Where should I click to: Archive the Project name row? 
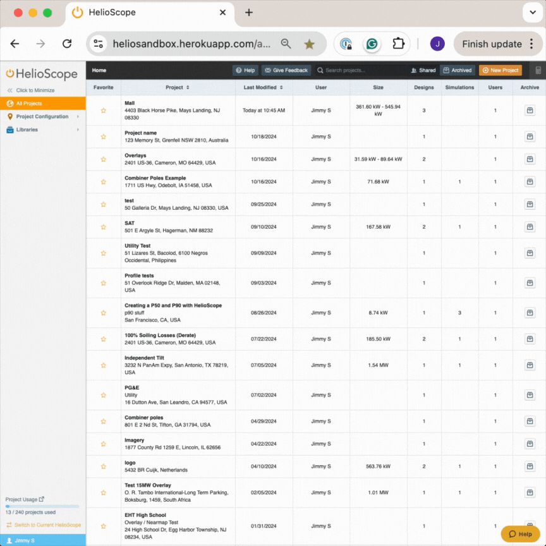coord(530,136)
